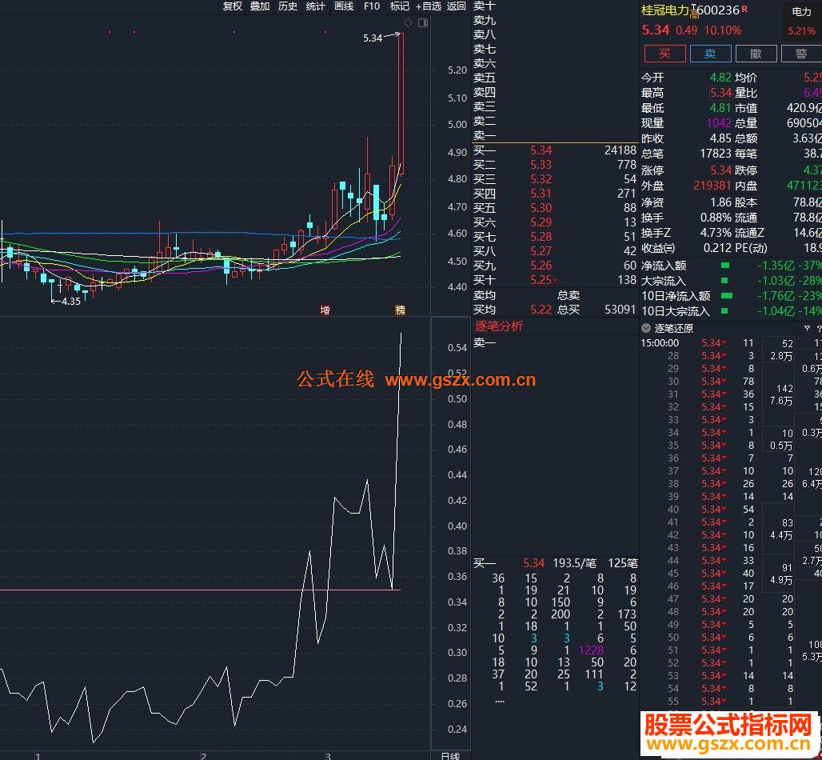
Task: Click the 卖十 label in the order book
Action: 485,6
